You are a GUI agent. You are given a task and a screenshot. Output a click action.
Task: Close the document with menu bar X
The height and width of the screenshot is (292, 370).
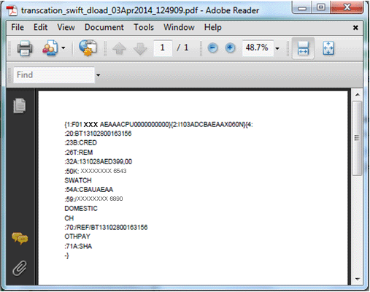[x=355, y=28]
